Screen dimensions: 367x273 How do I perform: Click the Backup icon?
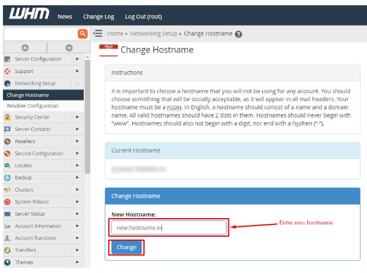coord(7,178)
